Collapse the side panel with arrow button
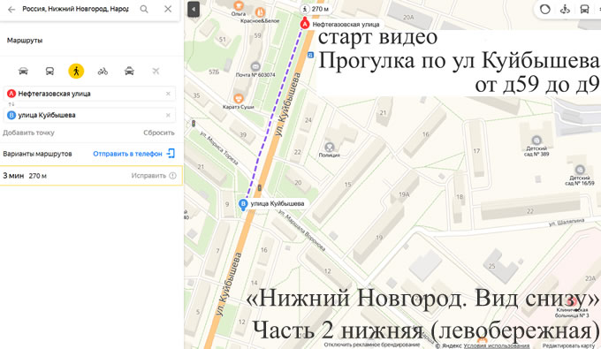The image size is (601, 349). (194, 10)
